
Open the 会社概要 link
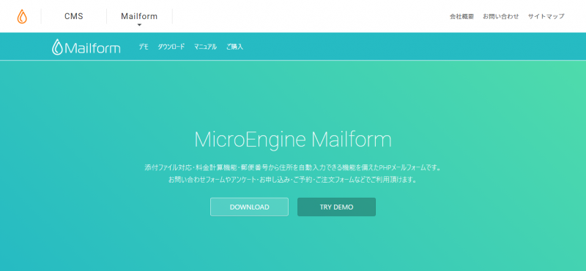pos(461,16)
